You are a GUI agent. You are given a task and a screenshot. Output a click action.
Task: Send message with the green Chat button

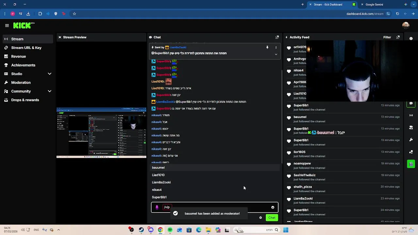(272, 218)
